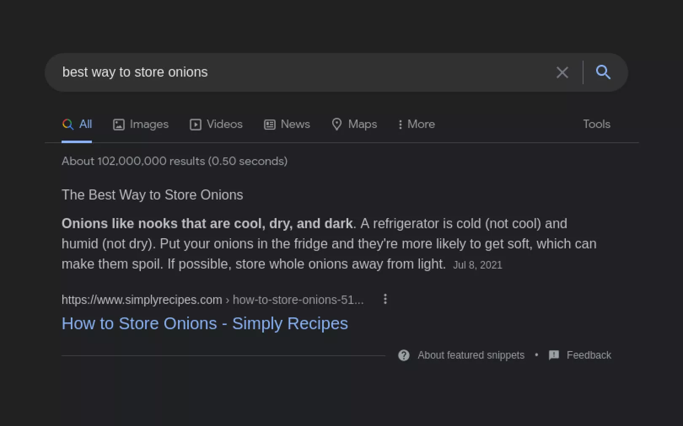Image resolution: width=683 pixels, height=426 pixels.
Task: Open How to Store Onions link
Action: pyautogui.click(x=204, y=323)
